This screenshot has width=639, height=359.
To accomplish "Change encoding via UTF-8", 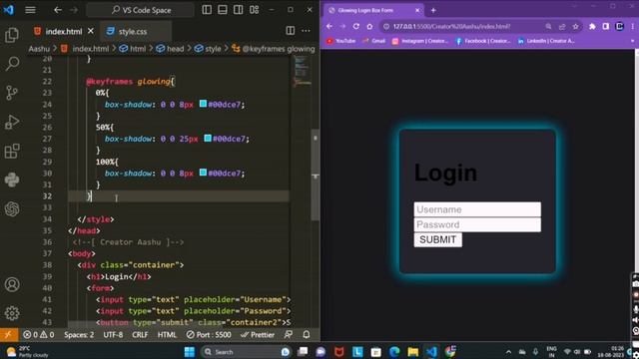I will [x=113, y=335].
